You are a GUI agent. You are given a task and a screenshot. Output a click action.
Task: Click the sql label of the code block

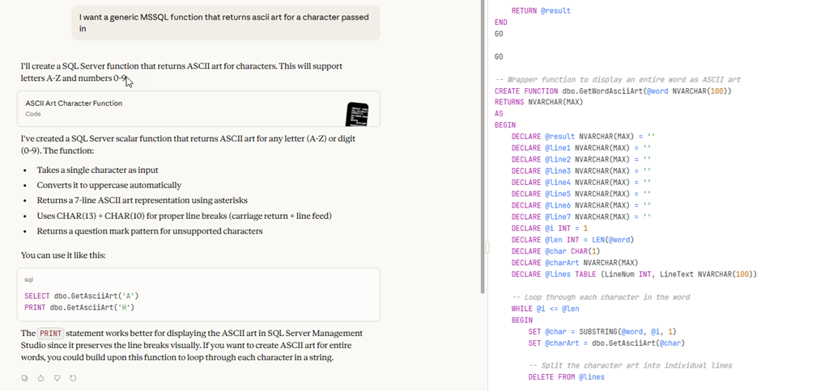click(x=29, y=279)
